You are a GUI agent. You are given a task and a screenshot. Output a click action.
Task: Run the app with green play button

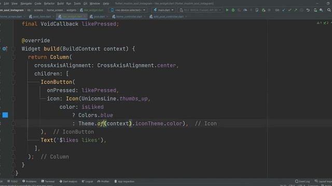pyautogui.click(x=227, y=10)
